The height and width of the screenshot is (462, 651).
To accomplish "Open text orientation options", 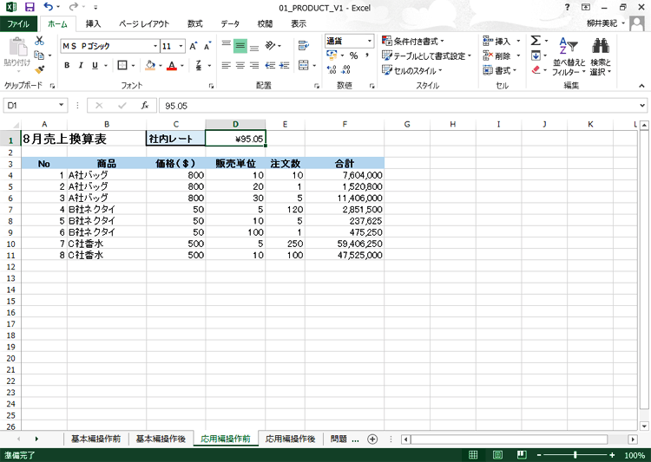I will point(271,45).
